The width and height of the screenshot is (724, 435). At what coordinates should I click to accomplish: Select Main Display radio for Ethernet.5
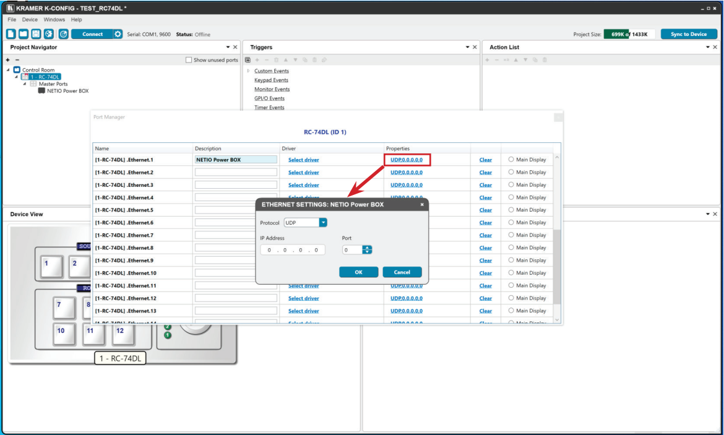click(x=511, y=210)
